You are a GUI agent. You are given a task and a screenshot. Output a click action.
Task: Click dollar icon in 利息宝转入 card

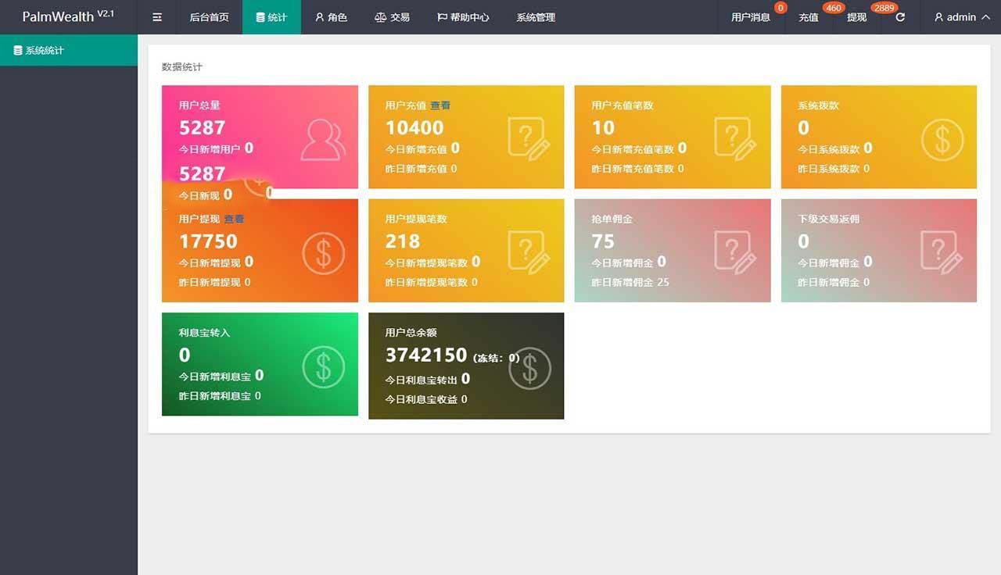(323, 366)
